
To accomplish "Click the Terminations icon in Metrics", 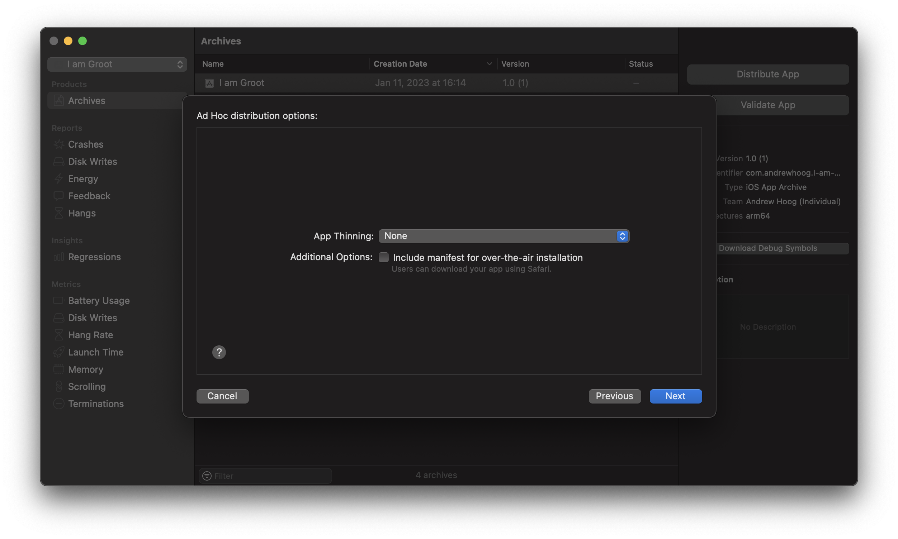I will pyautogui.click(x=58, y=404).
